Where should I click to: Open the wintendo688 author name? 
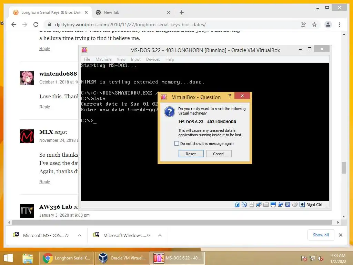[x=58, y=74]
